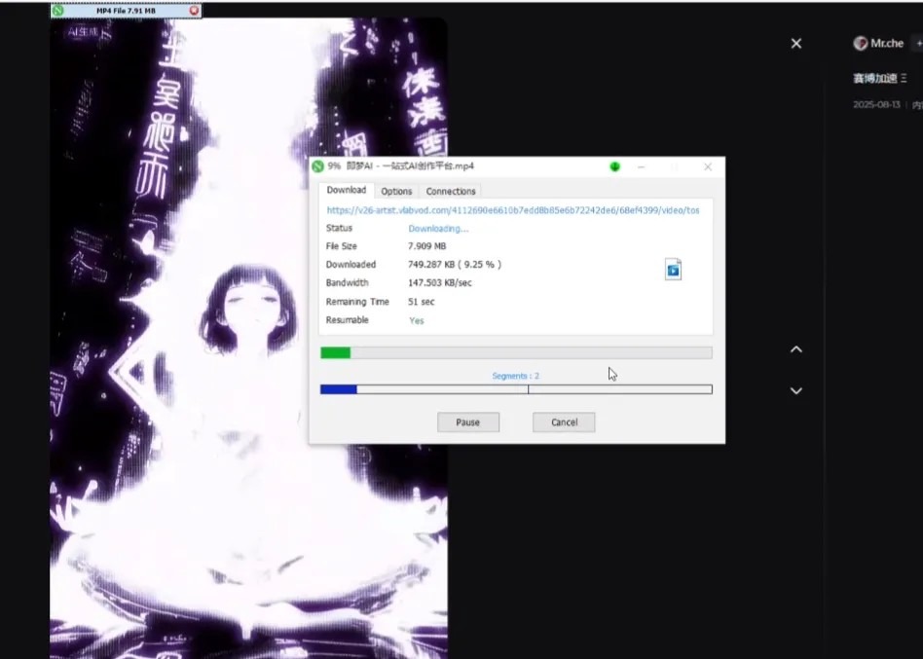923x659 pixels.
Task: Click the Pause download button
Action: [467, 422]
